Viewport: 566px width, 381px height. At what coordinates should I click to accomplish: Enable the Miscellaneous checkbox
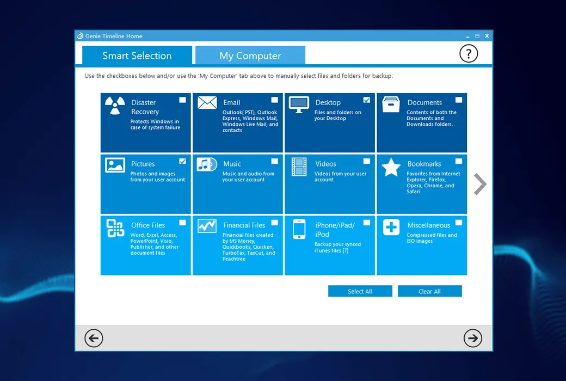click(459, 223)
